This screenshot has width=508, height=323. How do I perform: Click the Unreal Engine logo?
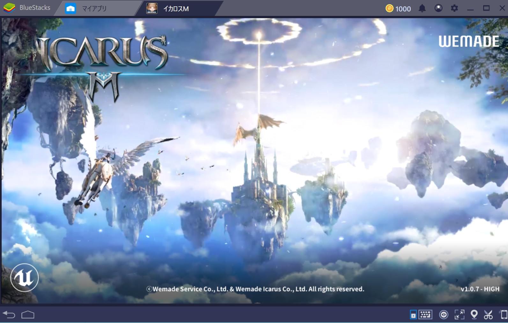25,277
